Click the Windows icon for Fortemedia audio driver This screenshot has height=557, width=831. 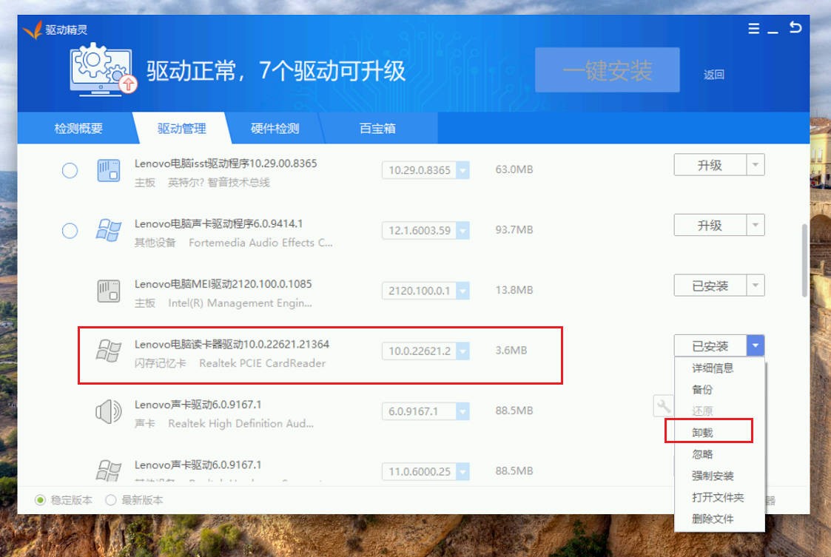click(x=109, y=231)
